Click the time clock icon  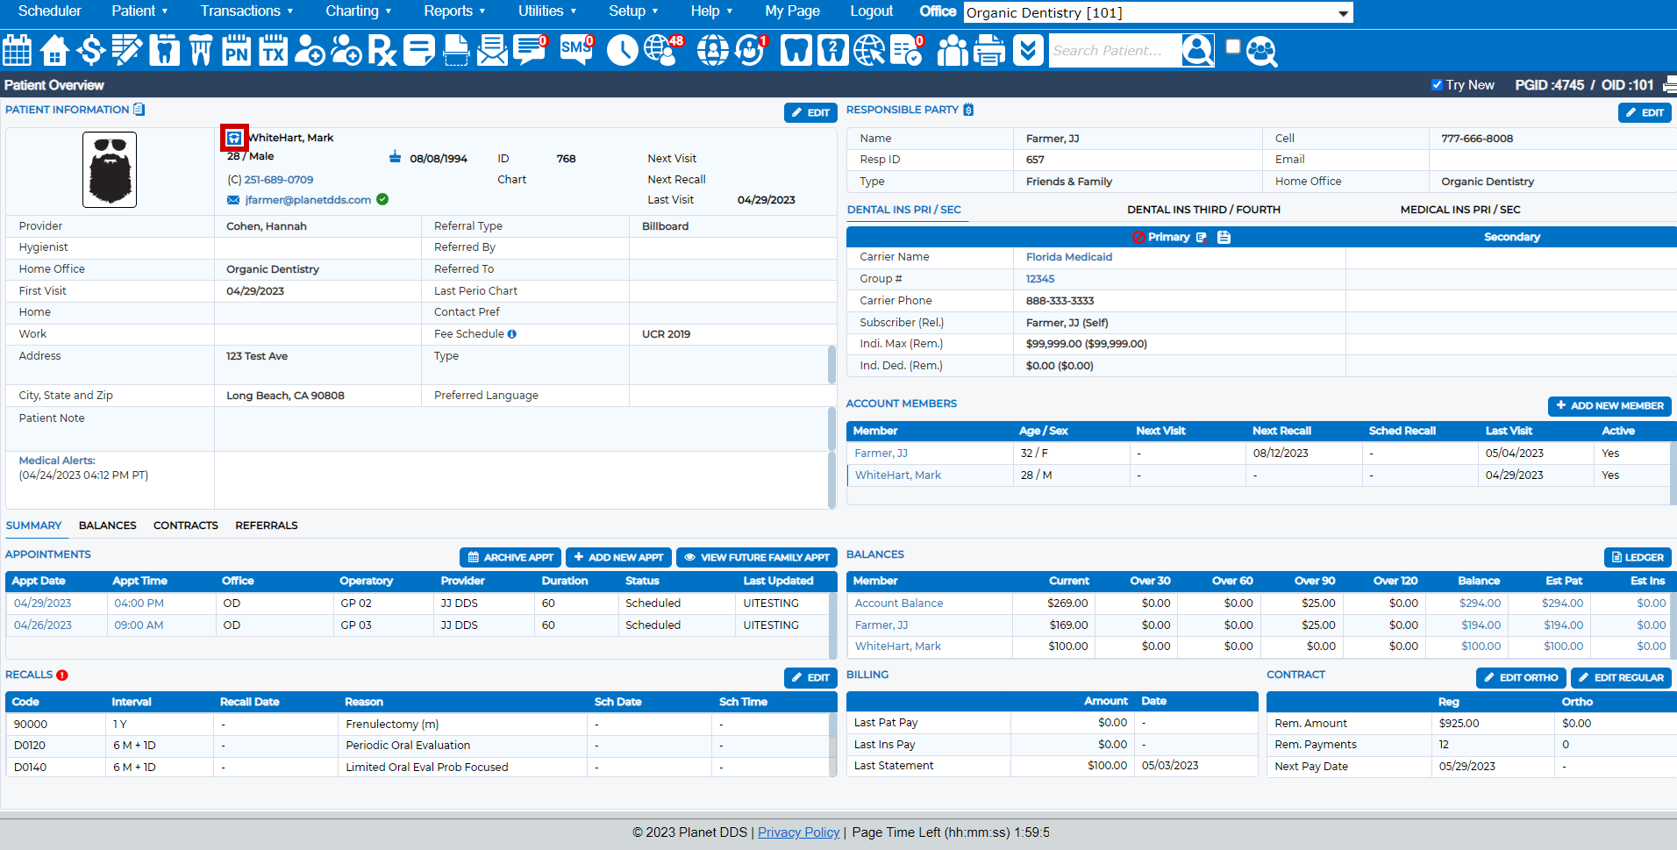click(622, 51)
